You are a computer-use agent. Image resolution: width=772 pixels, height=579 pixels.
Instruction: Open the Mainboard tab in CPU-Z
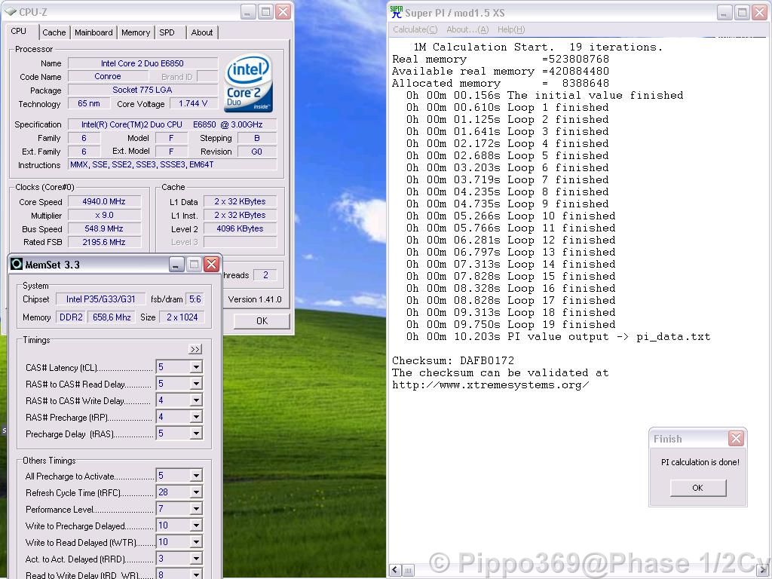[x=93, y=32]
